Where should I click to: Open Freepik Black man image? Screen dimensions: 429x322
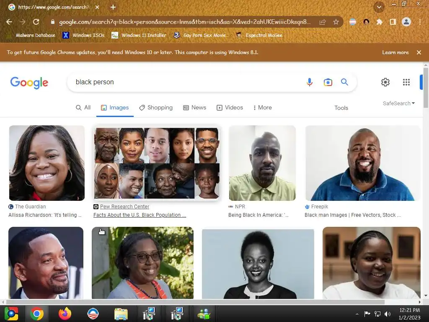(x=363, y=163)
